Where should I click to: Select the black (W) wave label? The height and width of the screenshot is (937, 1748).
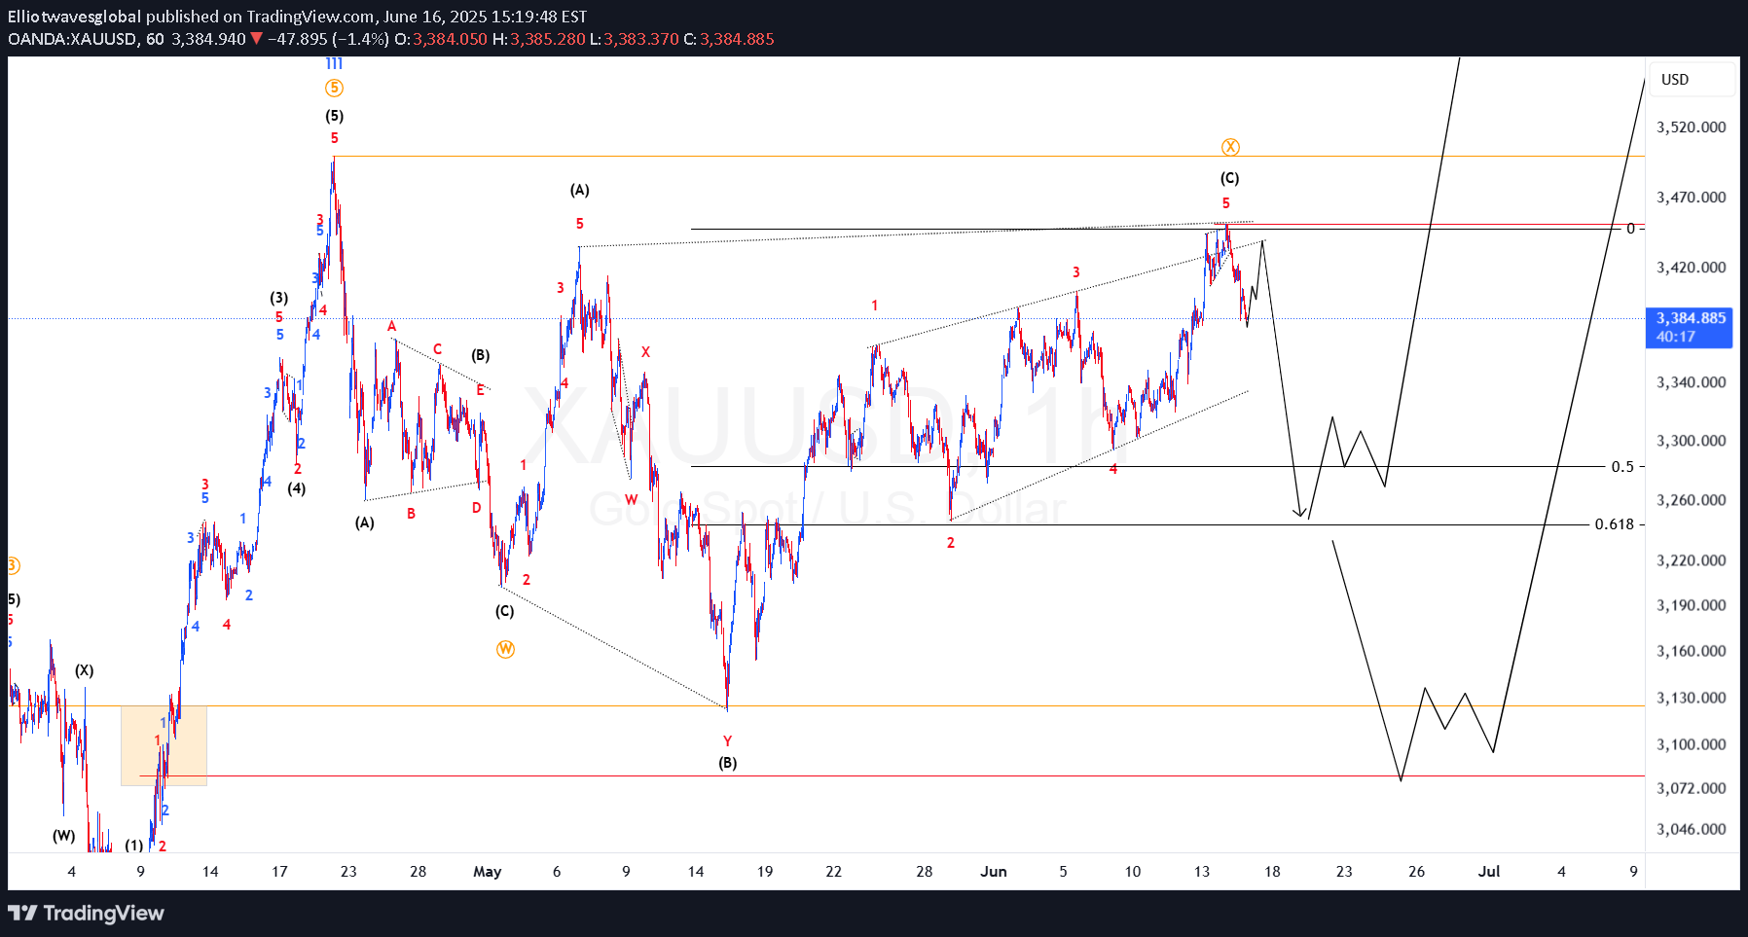[63, 836]
